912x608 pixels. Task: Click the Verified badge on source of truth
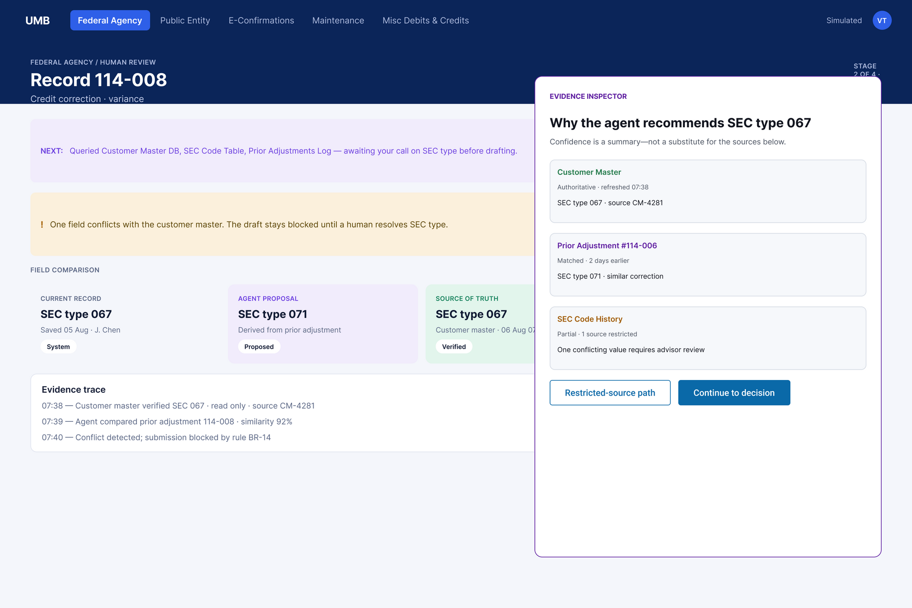click(x=454, y=347)
